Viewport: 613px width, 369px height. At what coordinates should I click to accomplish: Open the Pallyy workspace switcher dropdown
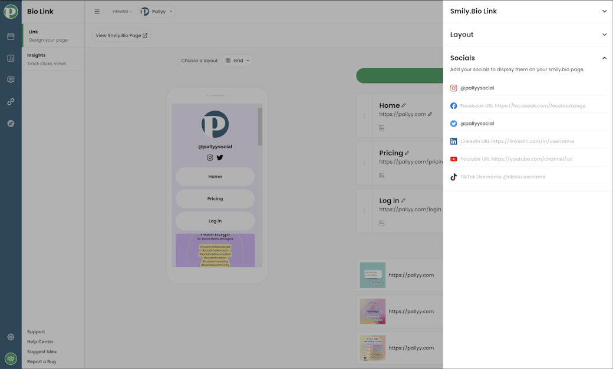pyautogui.click(x=157, y=11)
